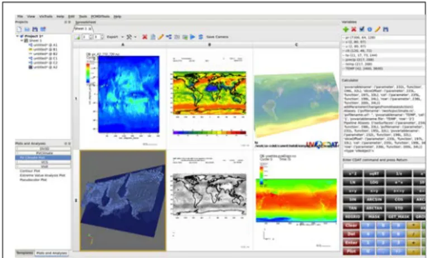Click the blue info icon in Variables panel
The width and height of the screenshot is (428, 258).
coord(369,29)
